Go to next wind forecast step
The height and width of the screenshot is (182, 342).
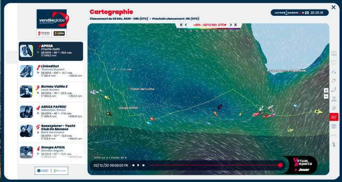coord(231,25)
